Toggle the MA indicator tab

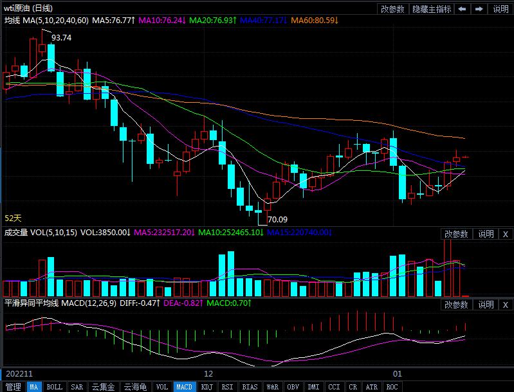[34, 387]
